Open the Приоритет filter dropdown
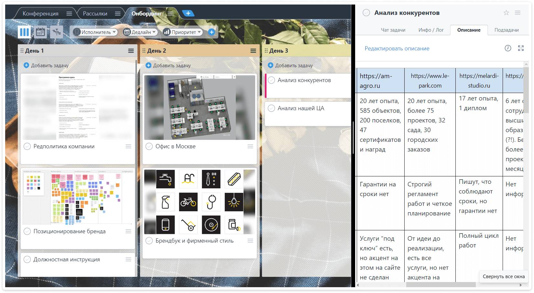Image resolution: width=534 pixels, height=293 pixels. point(183,32)
